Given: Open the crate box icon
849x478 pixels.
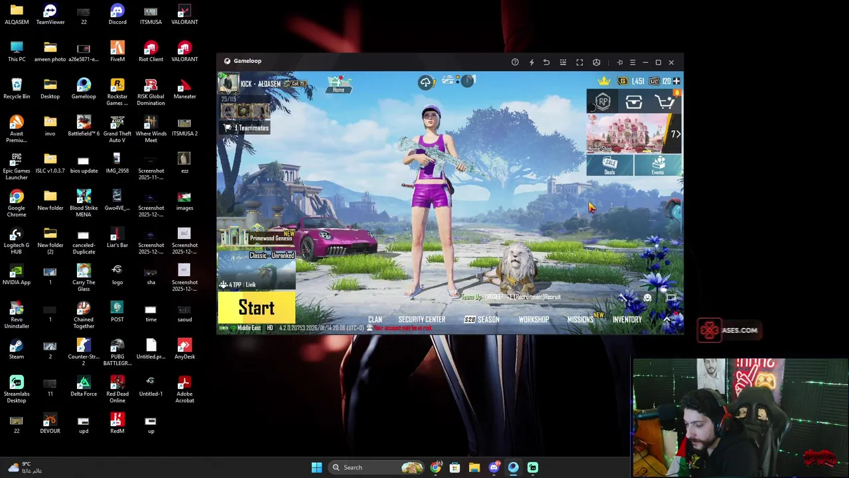Looking at the screenshot, I should click(x=633, y=102).
